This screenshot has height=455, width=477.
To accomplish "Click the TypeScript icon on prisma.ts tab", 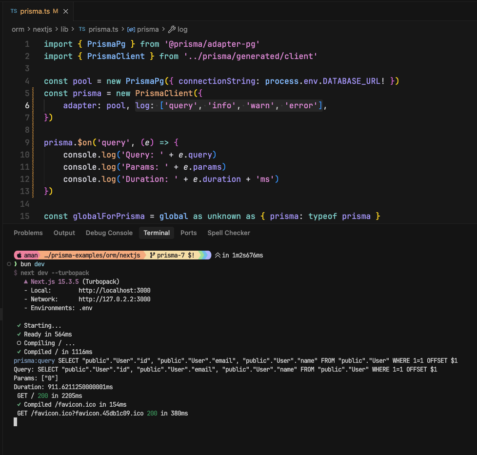I will point(14,11).
